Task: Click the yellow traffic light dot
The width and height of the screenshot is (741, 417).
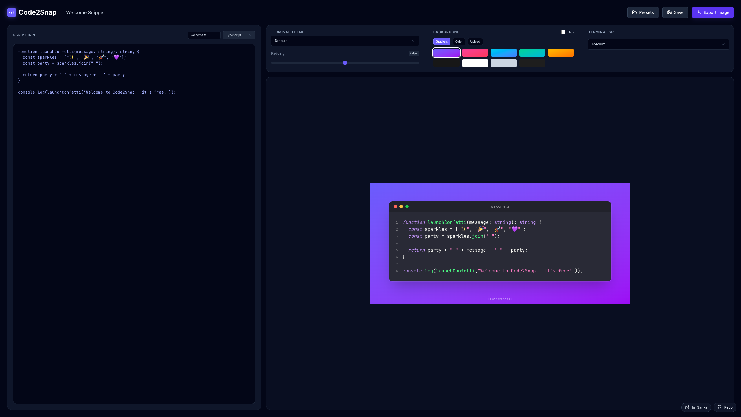Action: point(401,206)
